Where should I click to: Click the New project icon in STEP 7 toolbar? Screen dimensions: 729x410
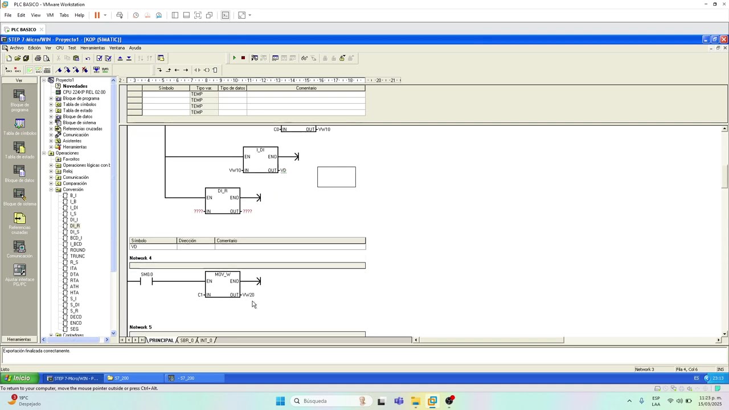(x=9, y=58)
